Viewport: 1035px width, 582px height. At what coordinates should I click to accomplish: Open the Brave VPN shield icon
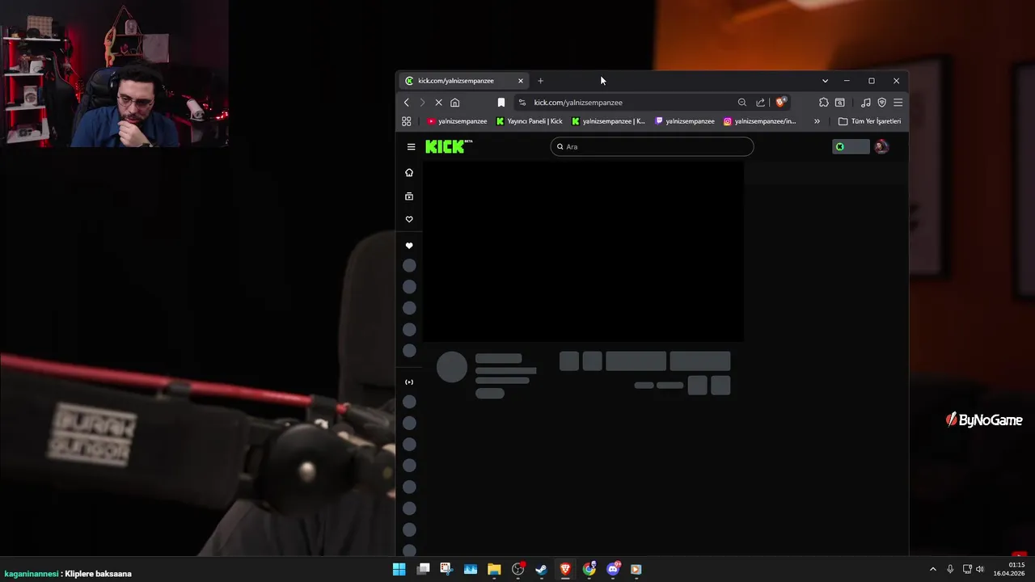click(x=882, y=103)
